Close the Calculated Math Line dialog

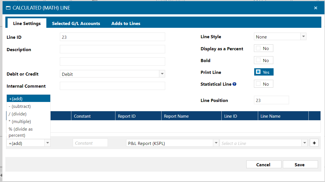coord(315,8)
